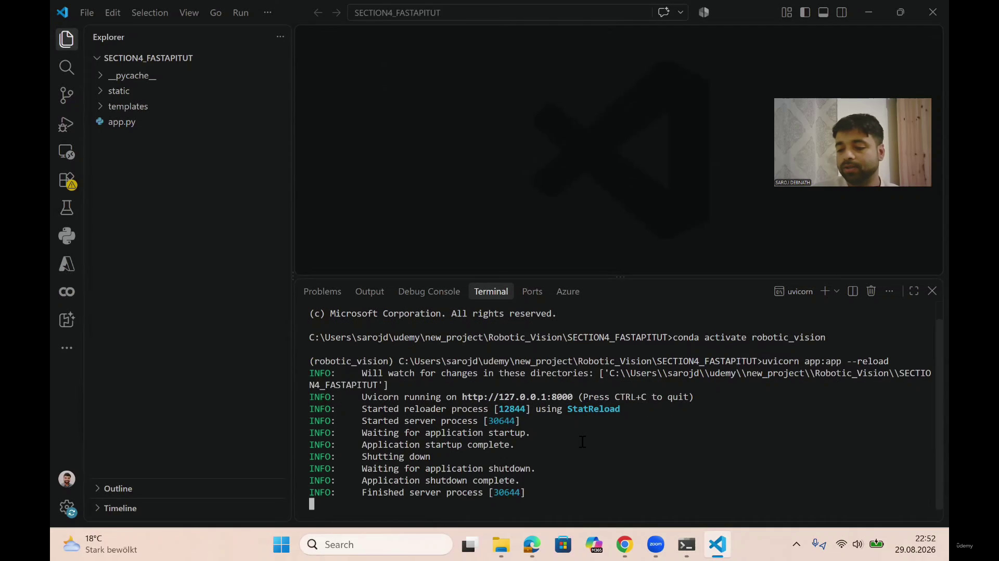Open the Azure view in activity bar
999x561 pixels.
66,264
